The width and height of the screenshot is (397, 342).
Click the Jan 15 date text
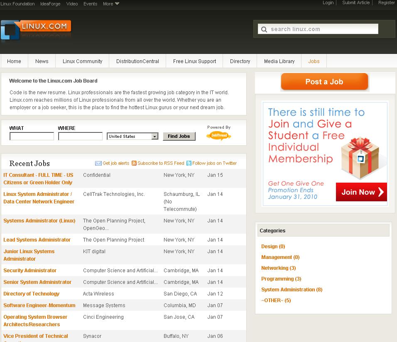[x=215, y=175]
